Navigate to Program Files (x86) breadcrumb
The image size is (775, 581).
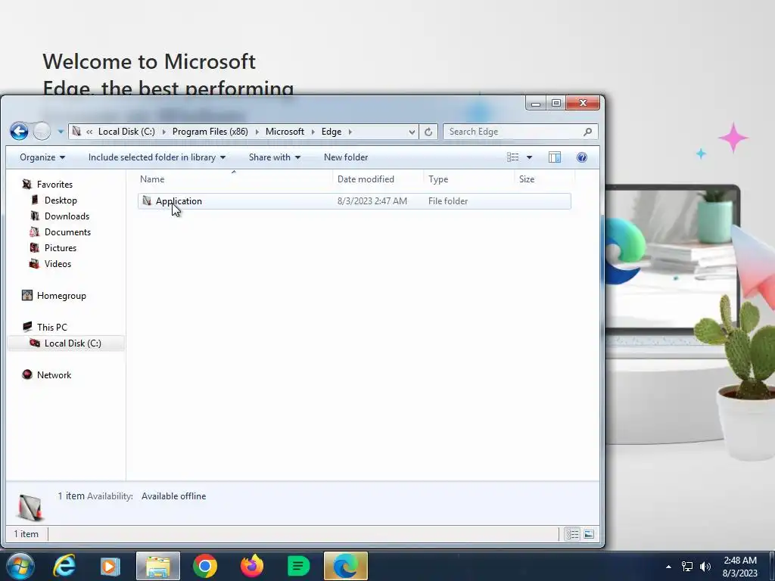210,132
